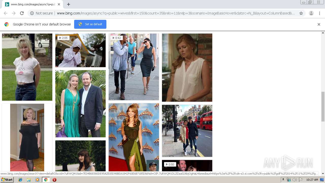Open a new browser tab

click(x=69, y=4)
